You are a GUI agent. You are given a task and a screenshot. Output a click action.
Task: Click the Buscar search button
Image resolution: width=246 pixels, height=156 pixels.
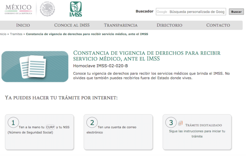point(236,12)
